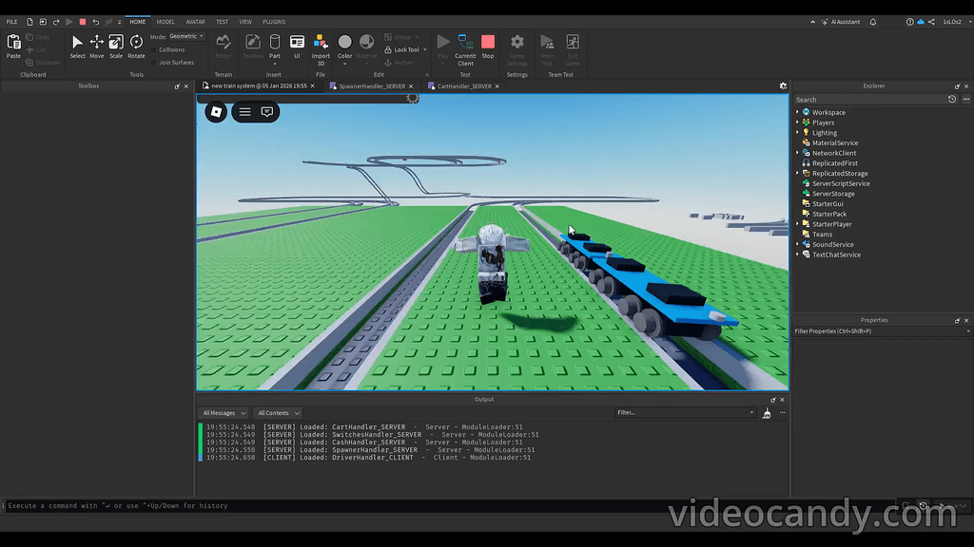Select Teams in Explorer
The height and width of the screenshot is (547, 974).
822,235
